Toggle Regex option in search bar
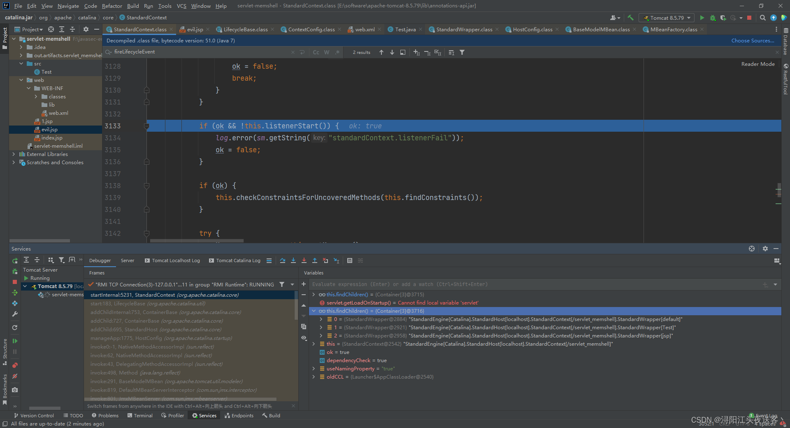Screen dimensions: 790x428 [337, 52]
